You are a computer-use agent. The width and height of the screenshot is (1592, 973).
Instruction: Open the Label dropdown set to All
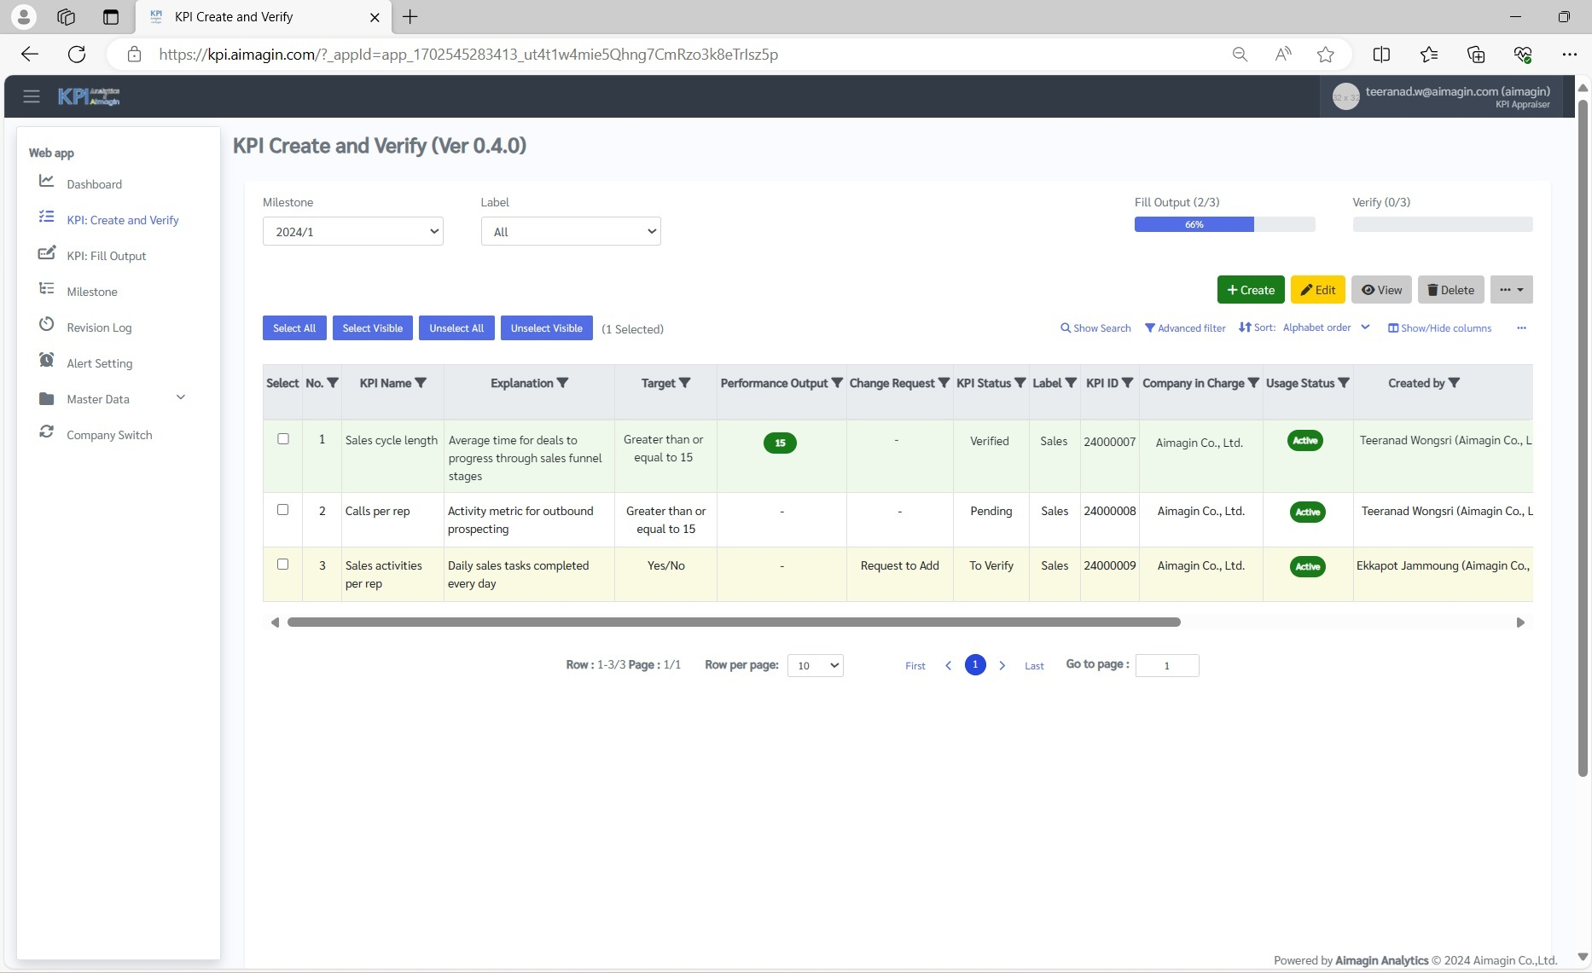tap(570, 231)
